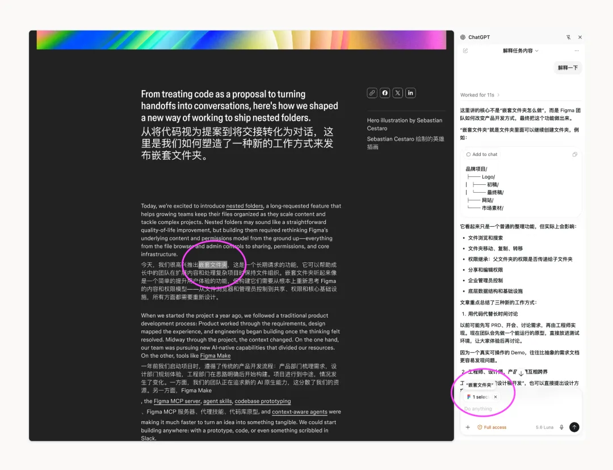Click the 底层数据结构和基础设施 bullet item
This screenshot has width=613, height=470.
496,291
